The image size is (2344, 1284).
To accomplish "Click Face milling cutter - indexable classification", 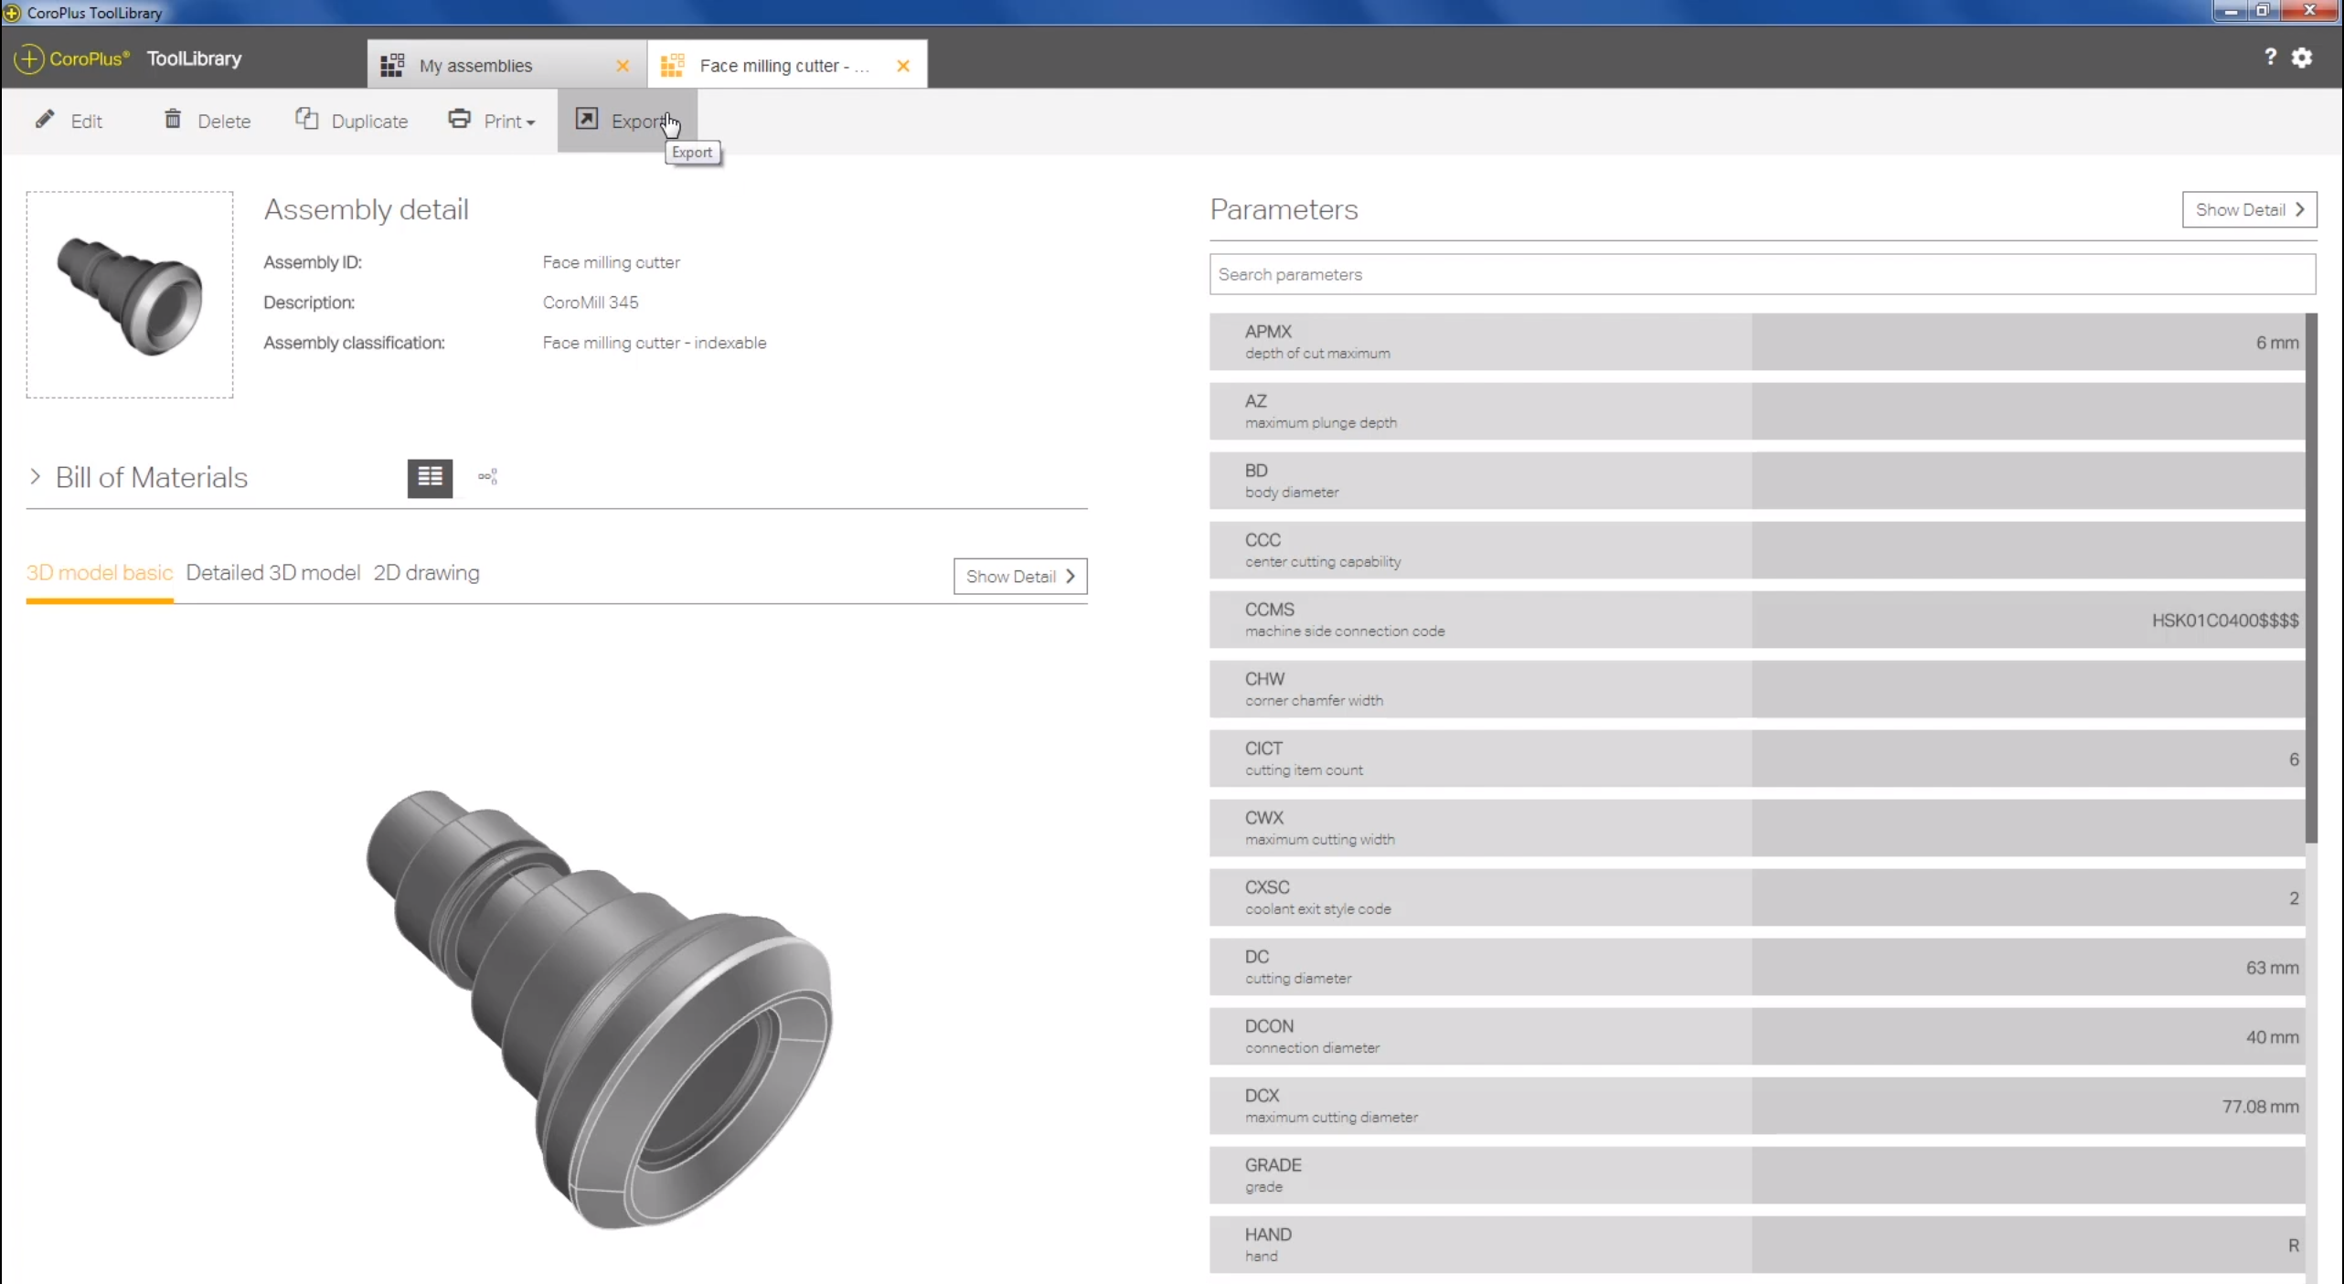I will (655, 343).
